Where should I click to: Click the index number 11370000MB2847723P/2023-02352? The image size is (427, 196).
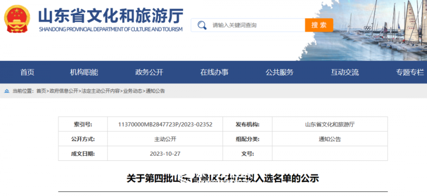coord(165,125)
